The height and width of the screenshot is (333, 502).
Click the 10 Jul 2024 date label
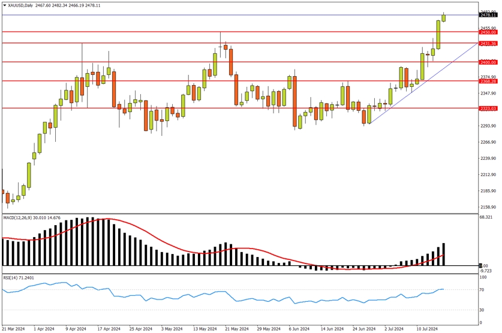tap(426, 329)
